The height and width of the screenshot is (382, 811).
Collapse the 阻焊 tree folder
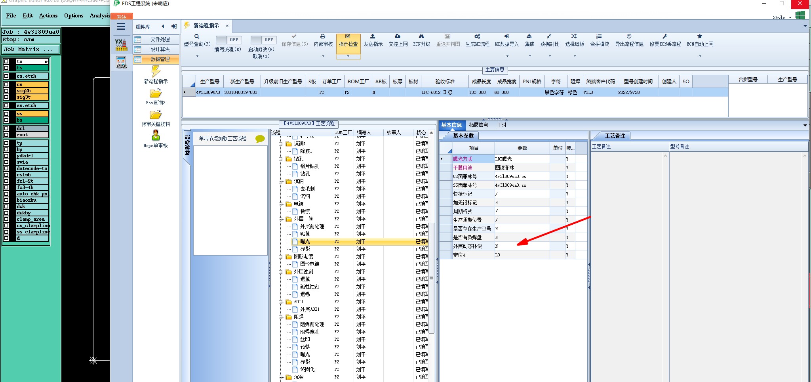281,317
